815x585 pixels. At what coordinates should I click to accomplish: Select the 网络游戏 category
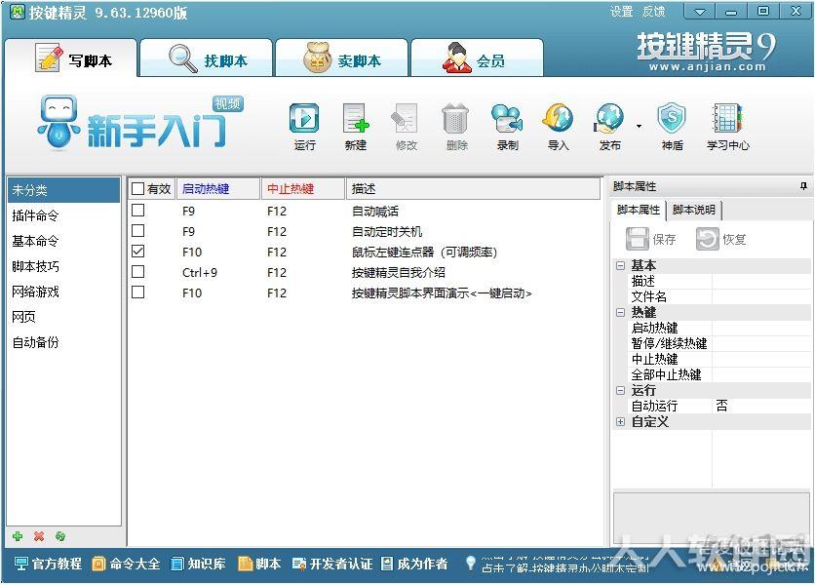pyautogui.click(x=63, y=292)
